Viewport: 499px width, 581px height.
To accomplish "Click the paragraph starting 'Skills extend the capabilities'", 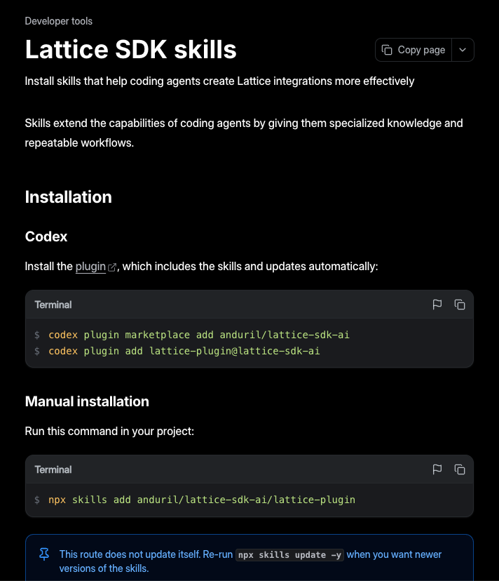I will [244, 133].
